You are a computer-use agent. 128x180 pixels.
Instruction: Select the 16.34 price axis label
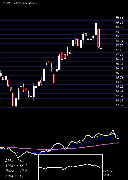tap(119, 68)
